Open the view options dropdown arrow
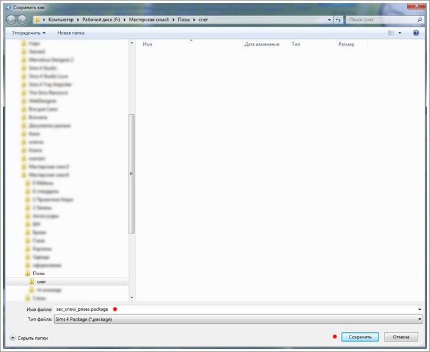This screenshot has height=352, width=430. tap(400, 33)
